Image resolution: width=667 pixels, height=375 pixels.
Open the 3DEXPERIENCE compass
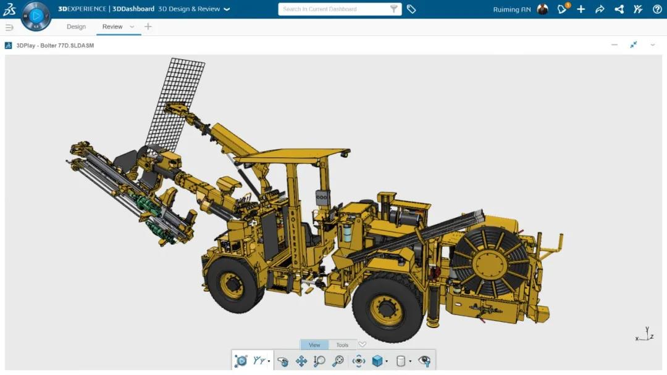click(36, 16)
